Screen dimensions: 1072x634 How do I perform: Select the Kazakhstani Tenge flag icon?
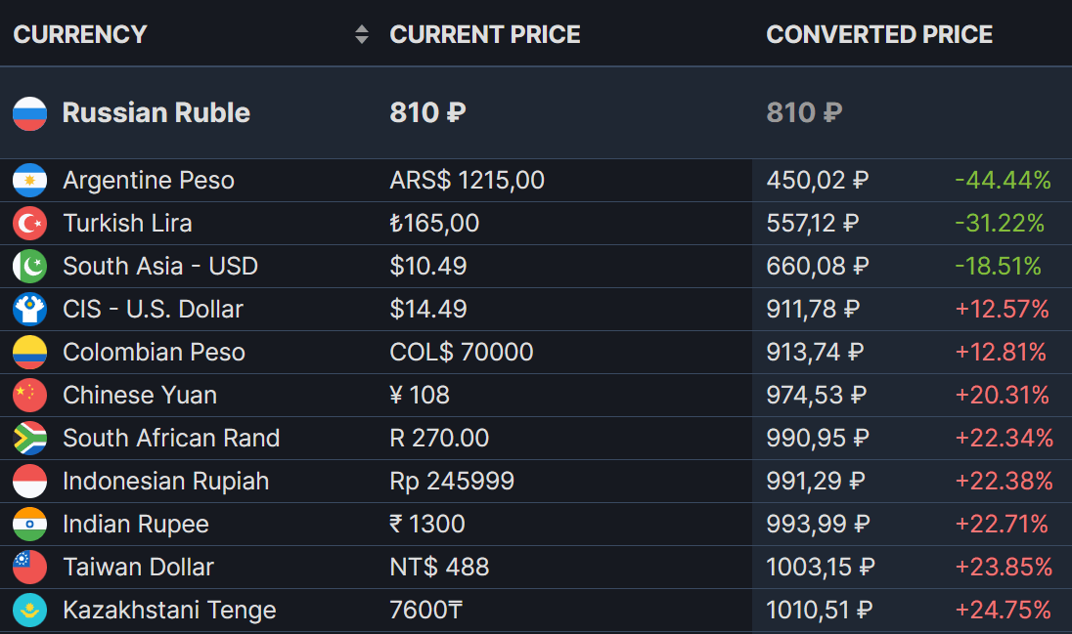[x=29, y=610]
